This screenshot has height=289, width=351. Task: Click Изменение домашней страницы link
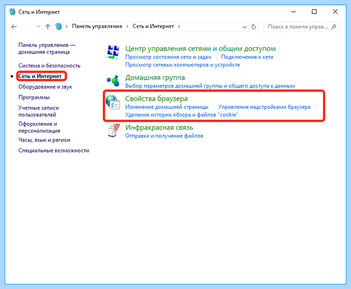pyautogui.click(x=167, y=107)
